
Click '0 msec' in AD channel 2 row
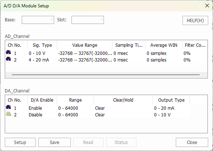[x=121, y=60]
